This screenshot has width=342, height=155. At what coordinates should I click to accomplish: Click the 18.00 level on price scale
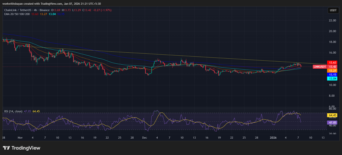332,42
